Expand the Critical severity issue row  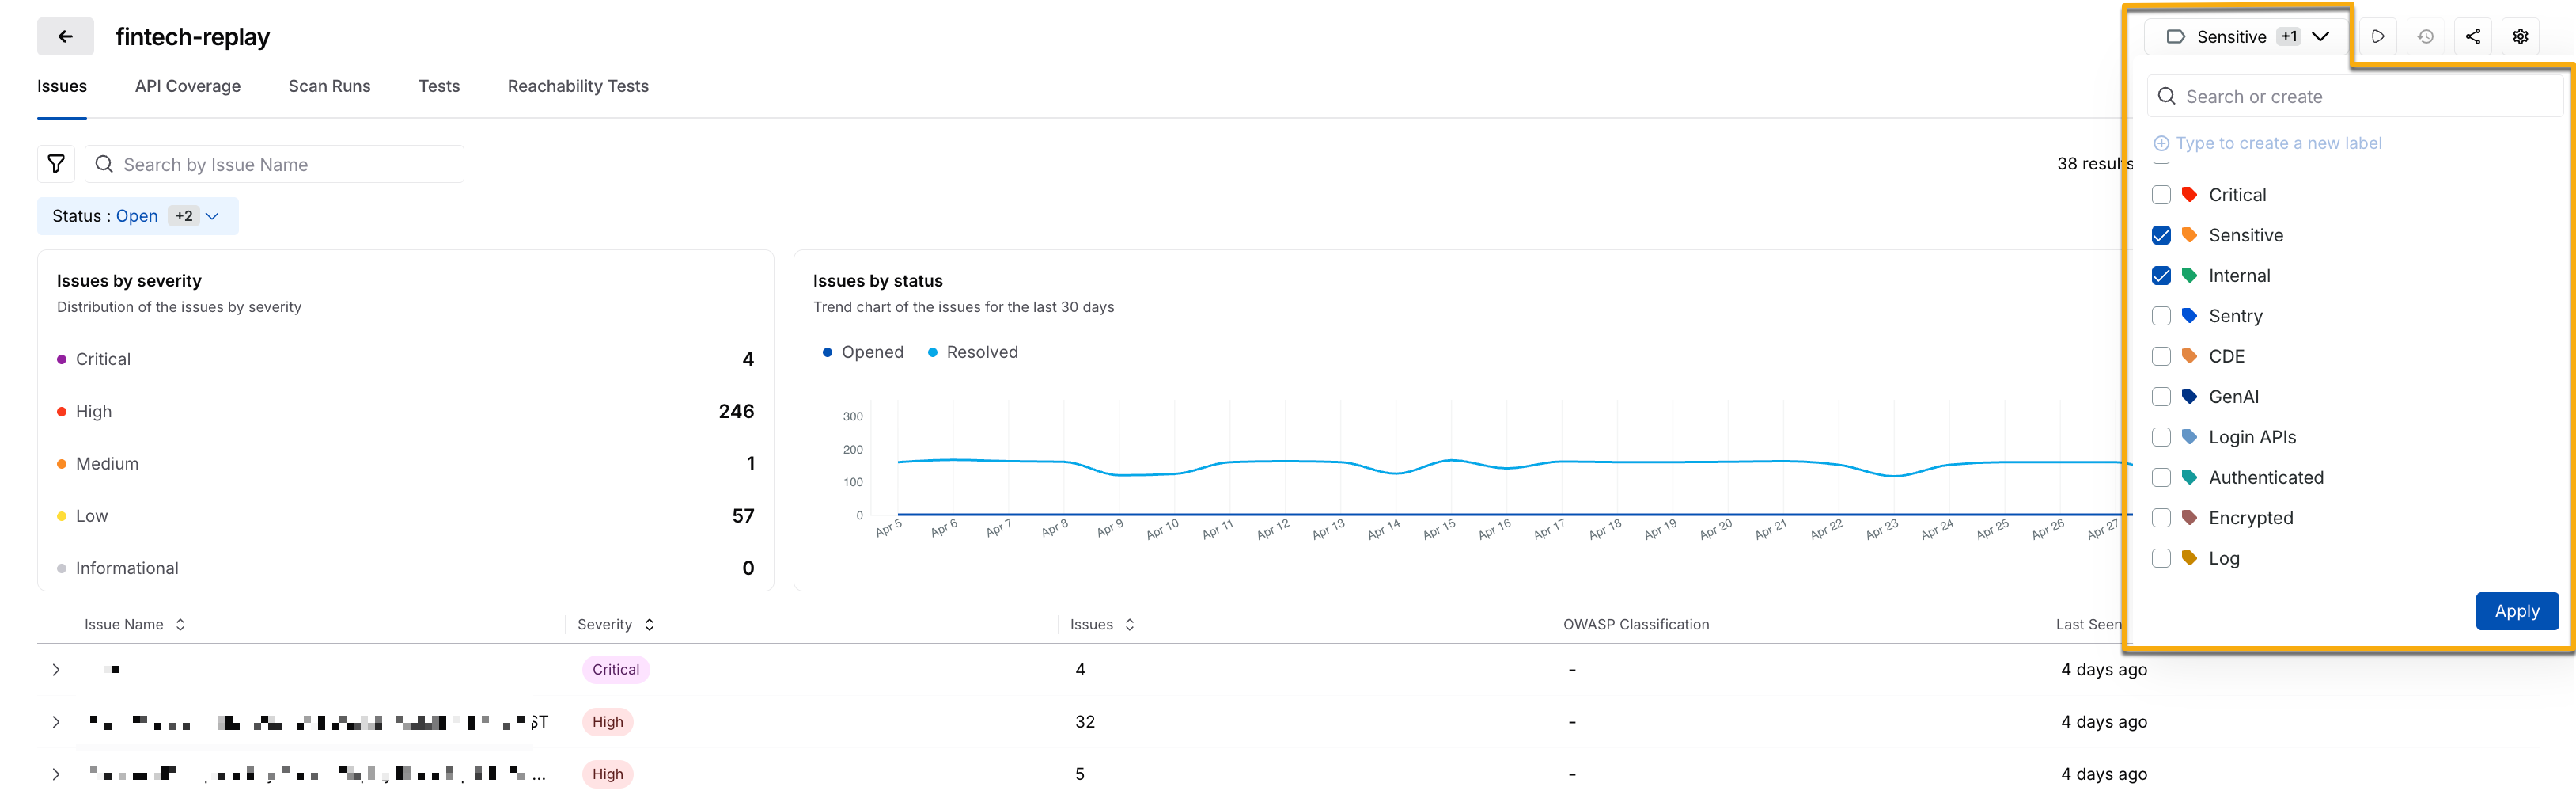(x=56, y=670)
